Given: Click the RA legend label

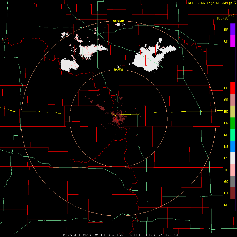Looking at the screenshot, I should 226,135.
